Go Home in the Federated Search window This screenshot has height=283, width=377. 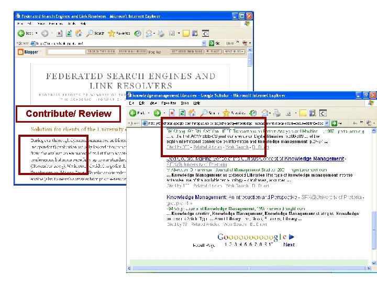click(x=79, y=33)
